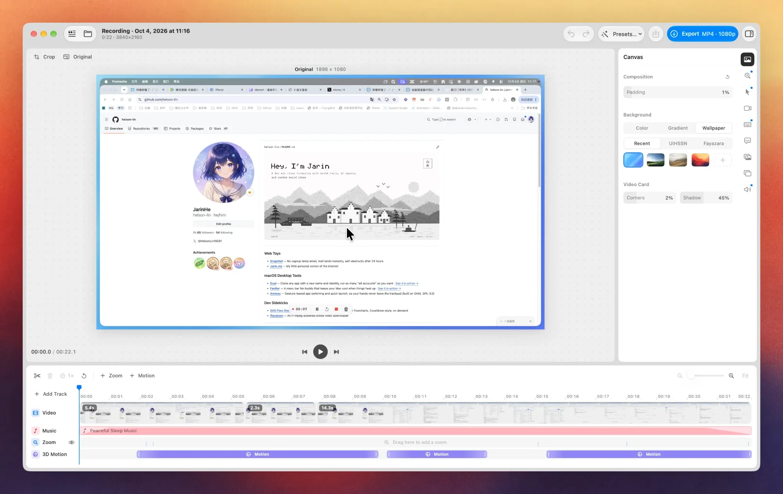
Task: Open the audio volume sidebar icon
Action: tap(747, 189)
